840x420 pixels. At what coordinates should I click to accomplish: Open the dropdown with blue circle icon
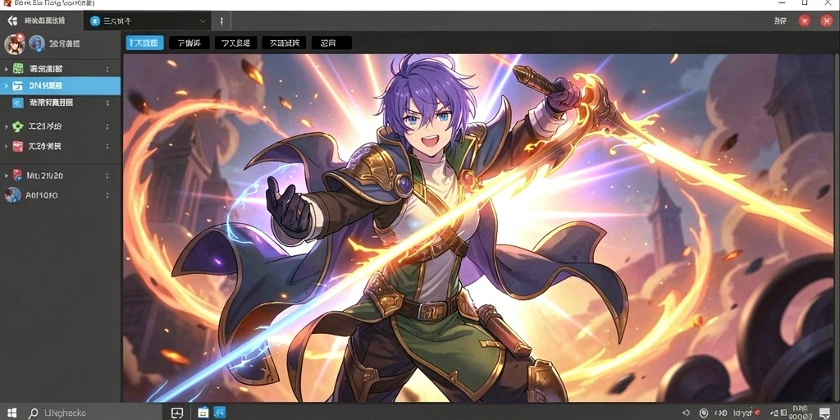[148, 21]
